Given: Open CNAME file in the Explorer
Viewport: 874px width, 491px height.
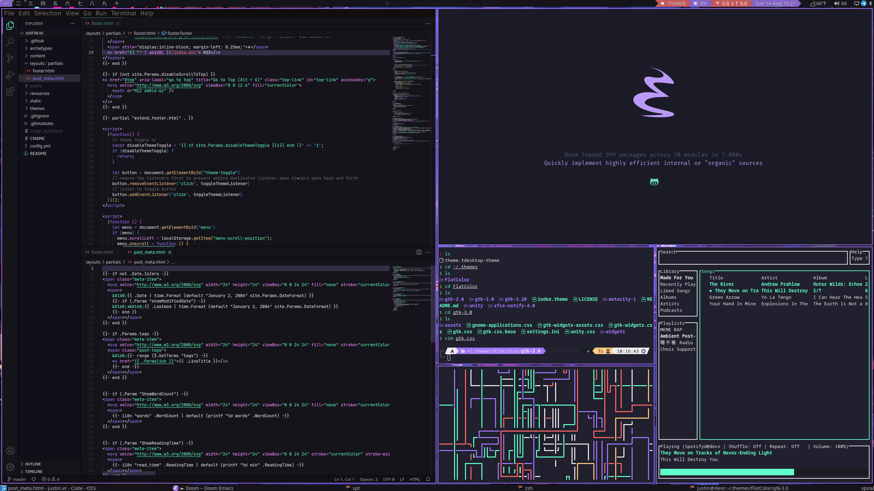Looking at the screenshot, I should [37, 139].
